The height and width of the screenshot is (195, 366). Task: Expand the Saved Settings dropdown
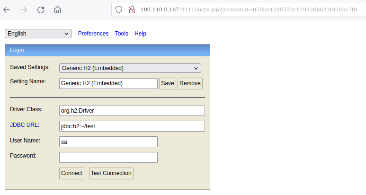[x=130, y=68]
